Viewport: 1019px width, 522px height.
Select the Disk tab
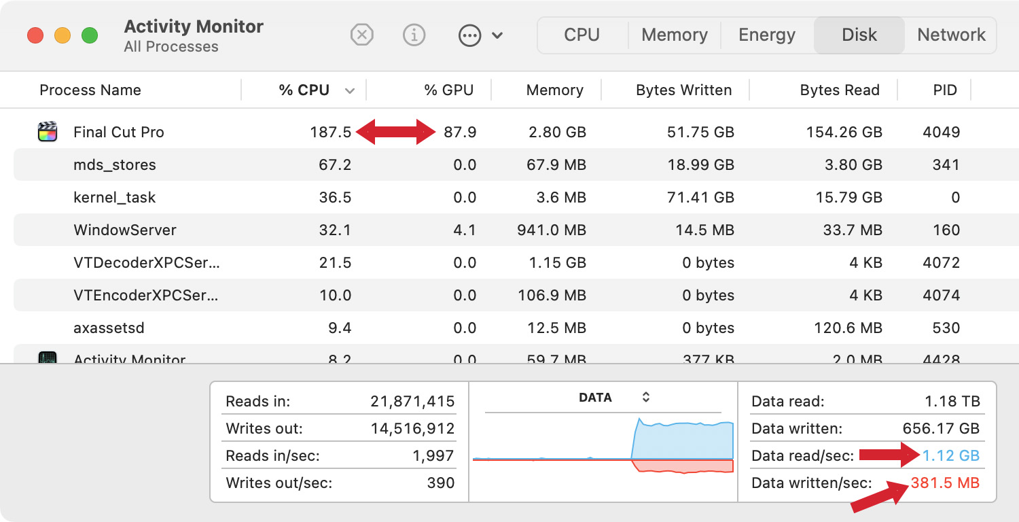(859, 35)
